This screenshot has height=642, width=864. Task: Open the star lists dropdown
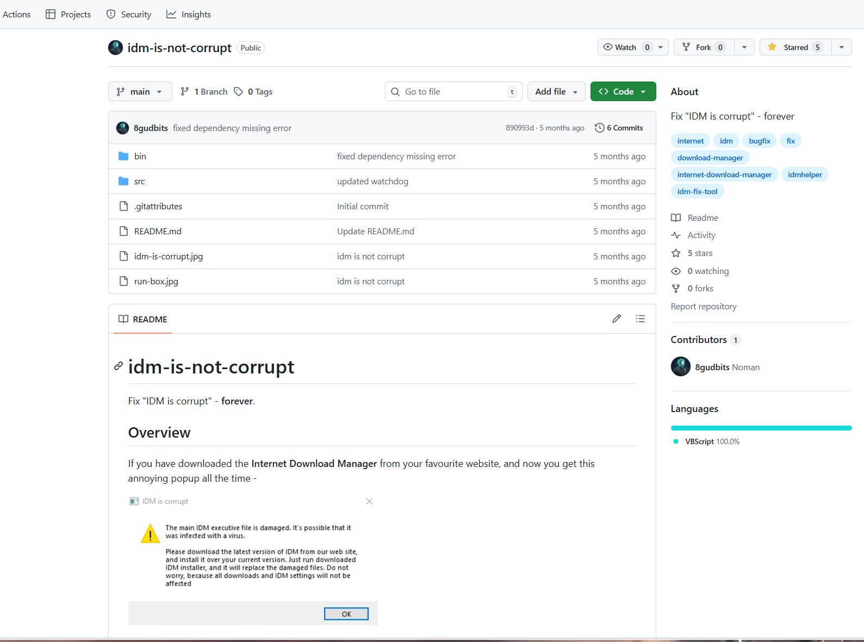click(x=842, y=47)
